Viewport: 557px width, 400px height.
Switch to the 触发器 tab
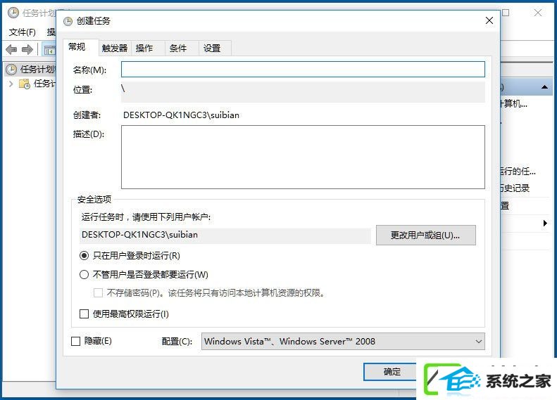pos(114,49)
